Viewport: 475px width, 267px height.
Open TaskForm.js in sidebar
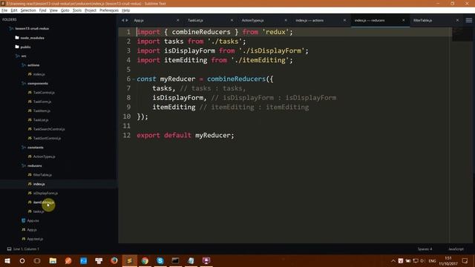42,102
